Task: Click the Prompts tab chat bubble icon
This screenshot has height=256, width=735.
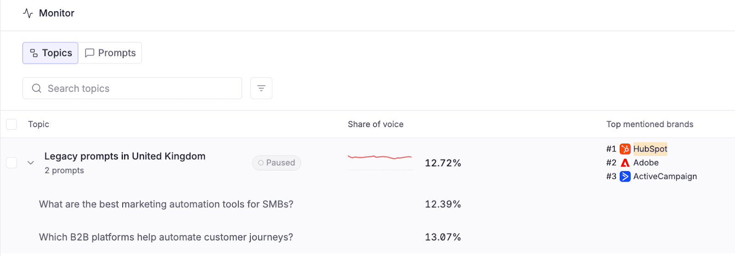Action: pos(90,53)
